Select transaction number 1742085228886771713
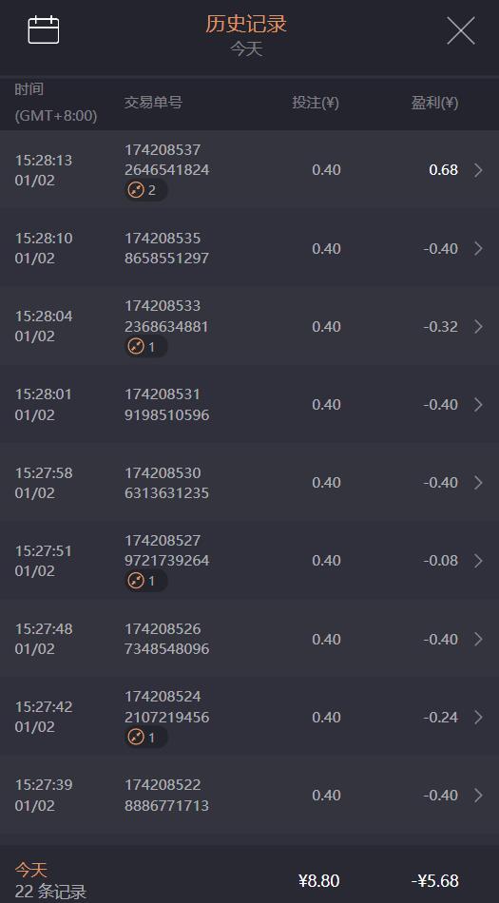This screenshot has width=499, height=903. [167, 796]
